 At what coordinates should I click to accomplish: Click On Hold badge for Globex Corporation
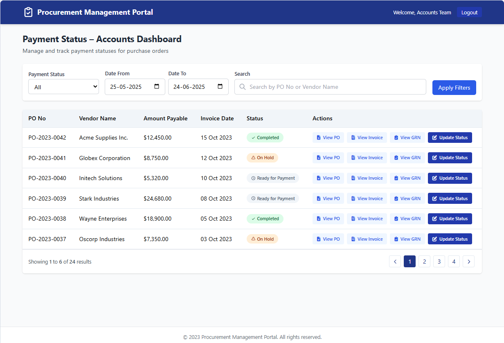click(x=262, y=158)
